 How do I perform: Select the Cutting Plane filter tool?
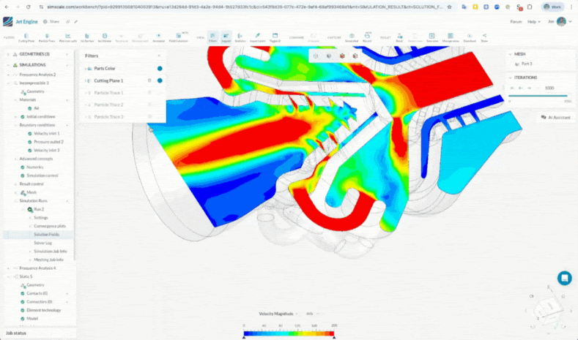pos(26,37)
